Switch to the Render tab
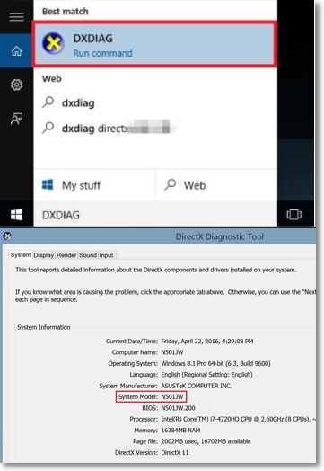 pyautogui.click(x=66, y=255)
